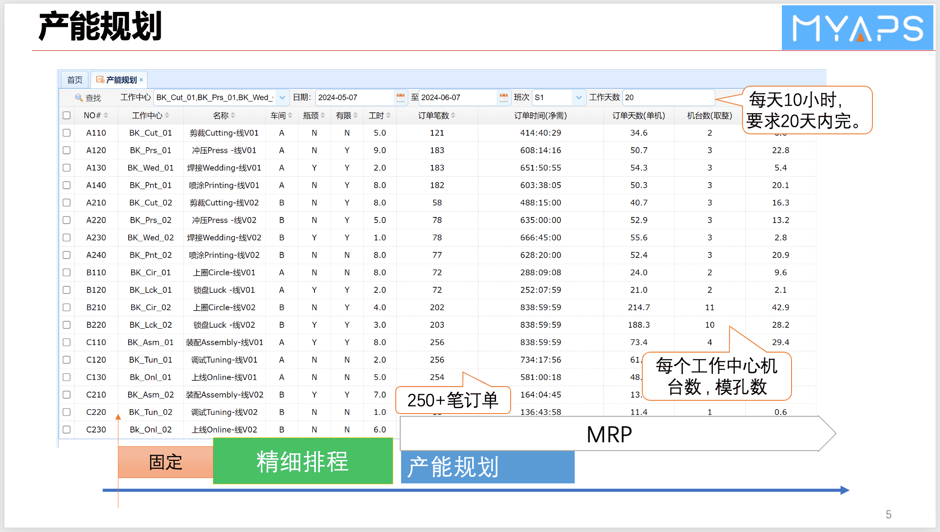
Task: Expand the 工作中心 dropdown arrow
Action: (x=282, y=98)
